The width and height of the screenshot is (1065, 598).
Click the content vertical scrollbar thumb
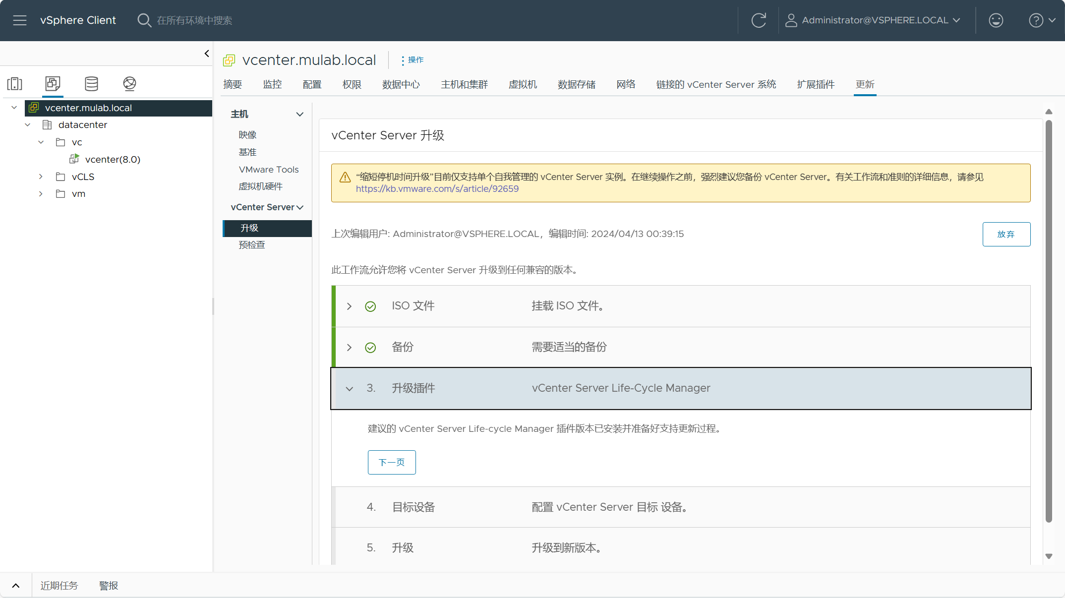[1049, 321]
